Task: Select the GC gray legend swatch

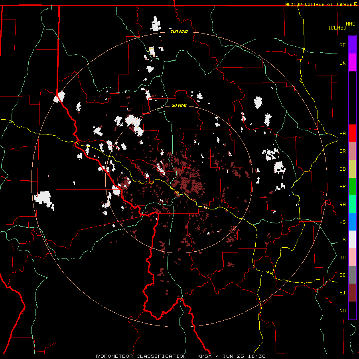Action: click(x=352, y=275)
